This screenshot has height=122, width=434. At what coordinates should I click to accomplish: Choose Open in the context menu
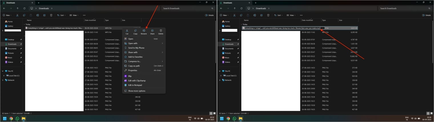pyautogui.click(x=144, y=39)
